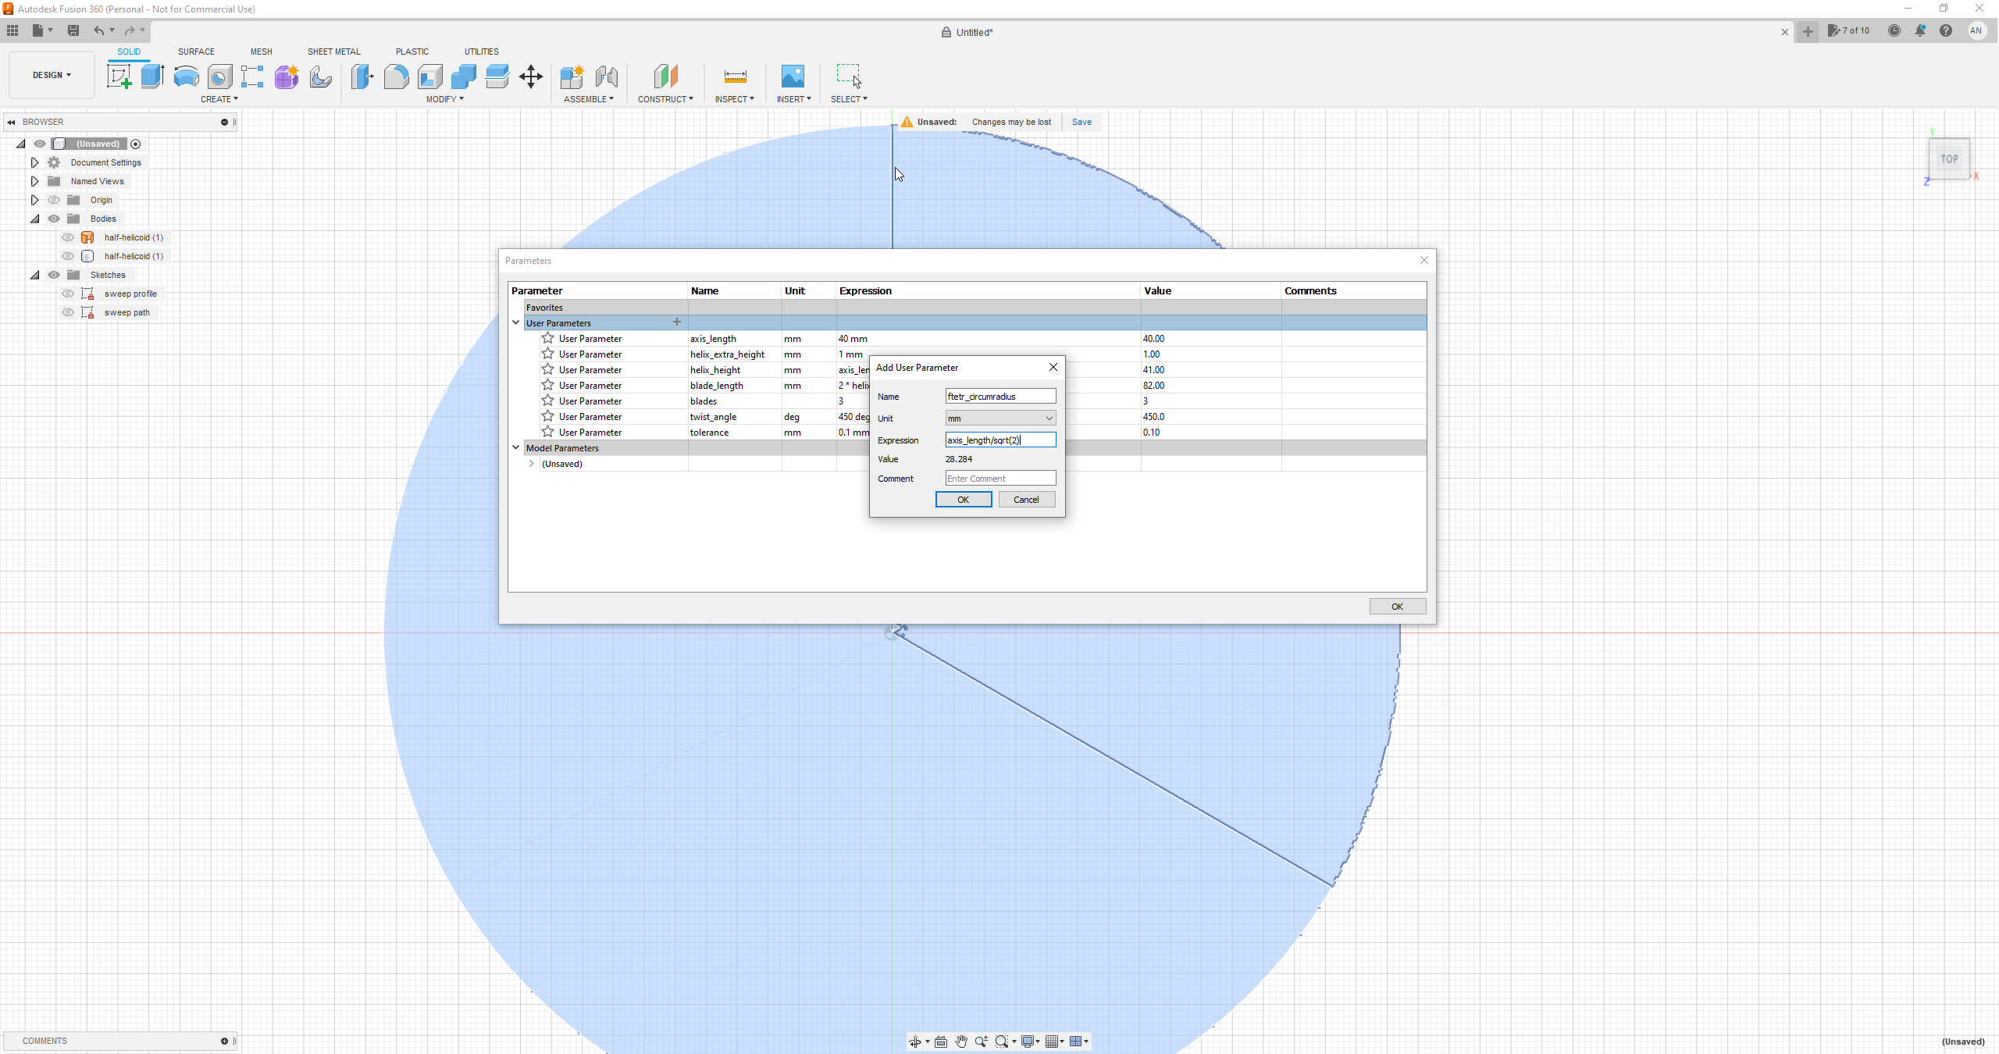Favorite the axis_length user parameter star
Image resolution: width=1999 pixels, height=1054 pixels.
pos(547,338)
